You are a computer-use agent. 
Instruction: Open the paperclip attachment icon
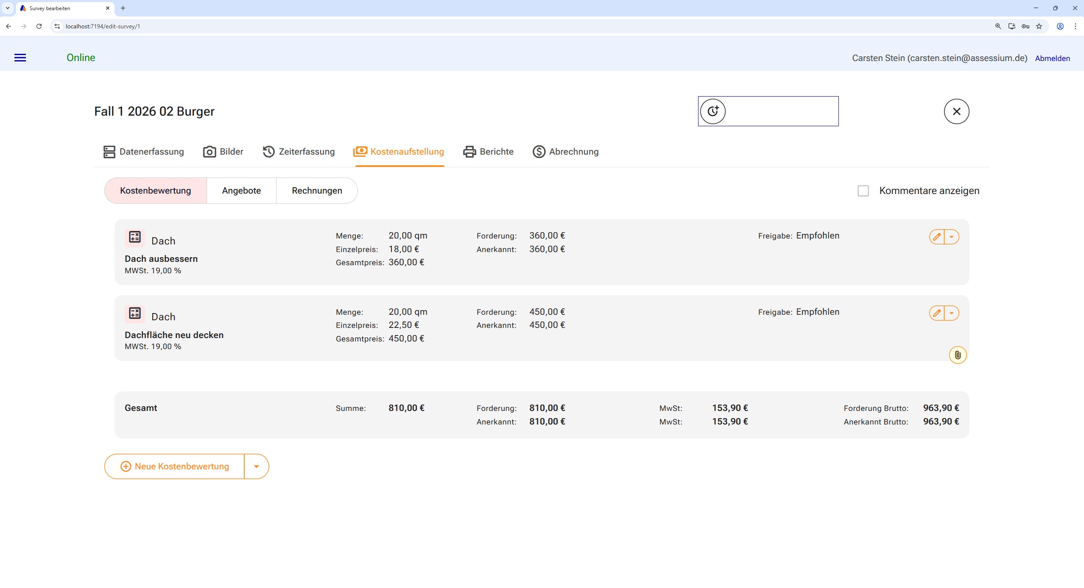[x=958, y=355]
